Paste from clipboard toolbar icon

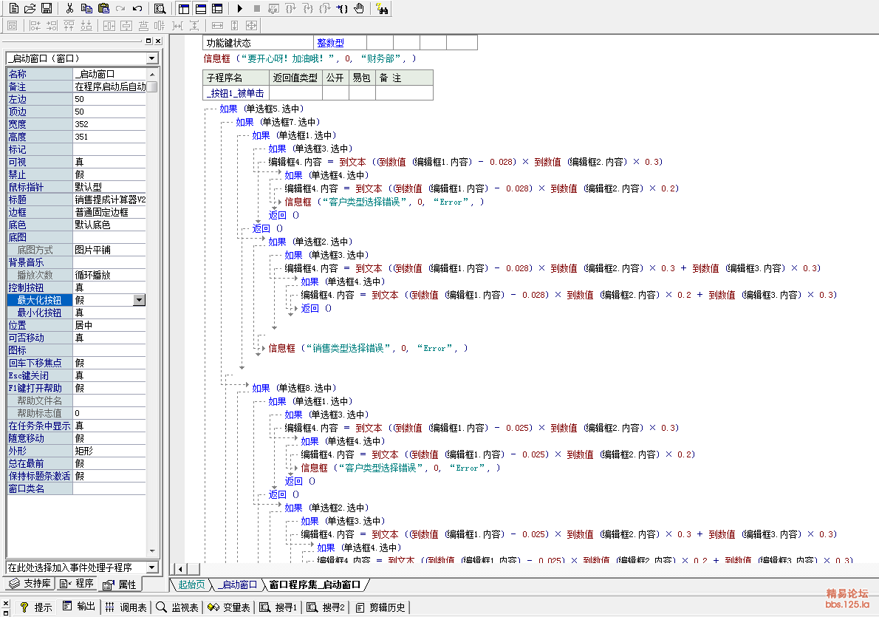pos(103,8)
